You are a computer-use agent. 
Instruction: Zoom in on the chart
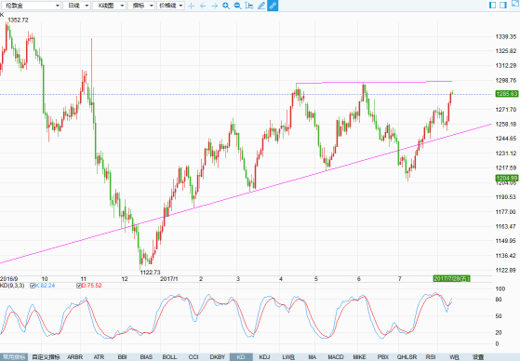[226, 6]
